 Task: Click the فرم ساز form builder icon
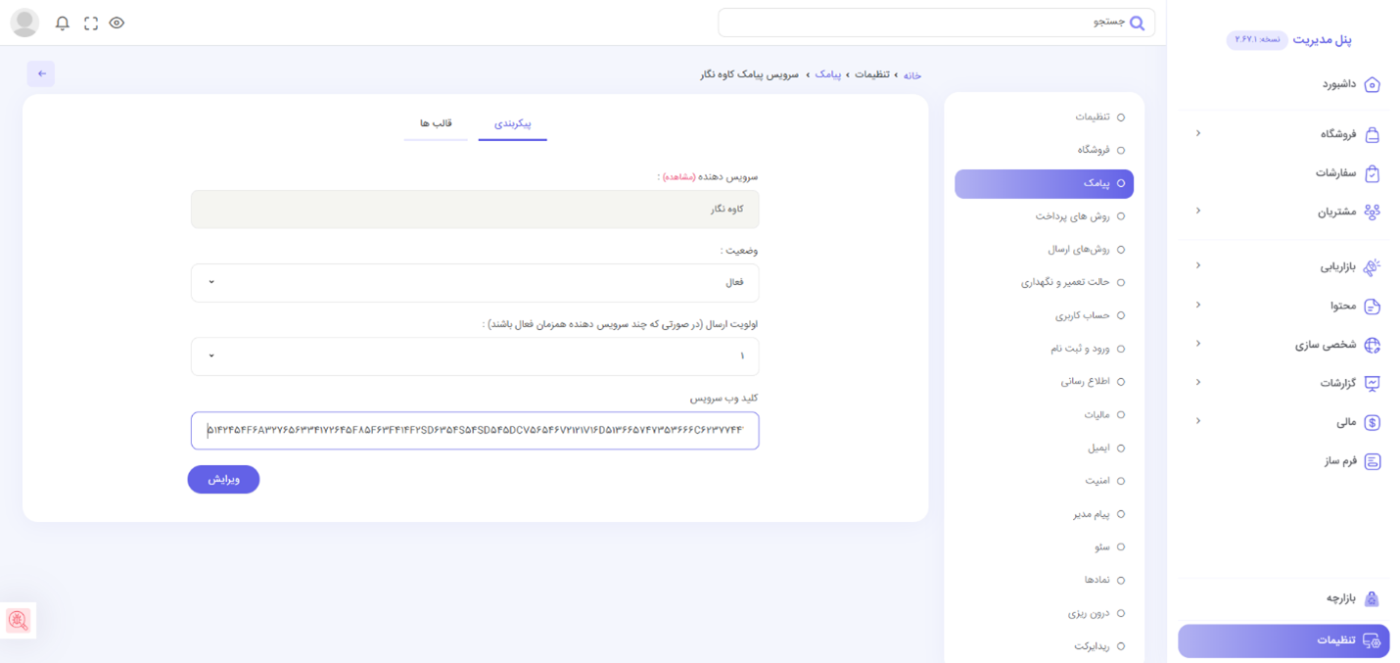point(1372,461)
